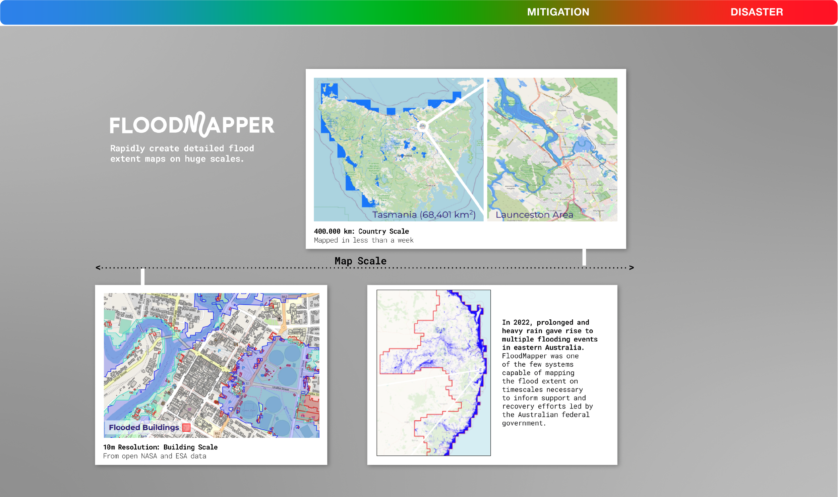Click the 'Rapidly create detailed flood extent maps' tagline

pos(182,153)
